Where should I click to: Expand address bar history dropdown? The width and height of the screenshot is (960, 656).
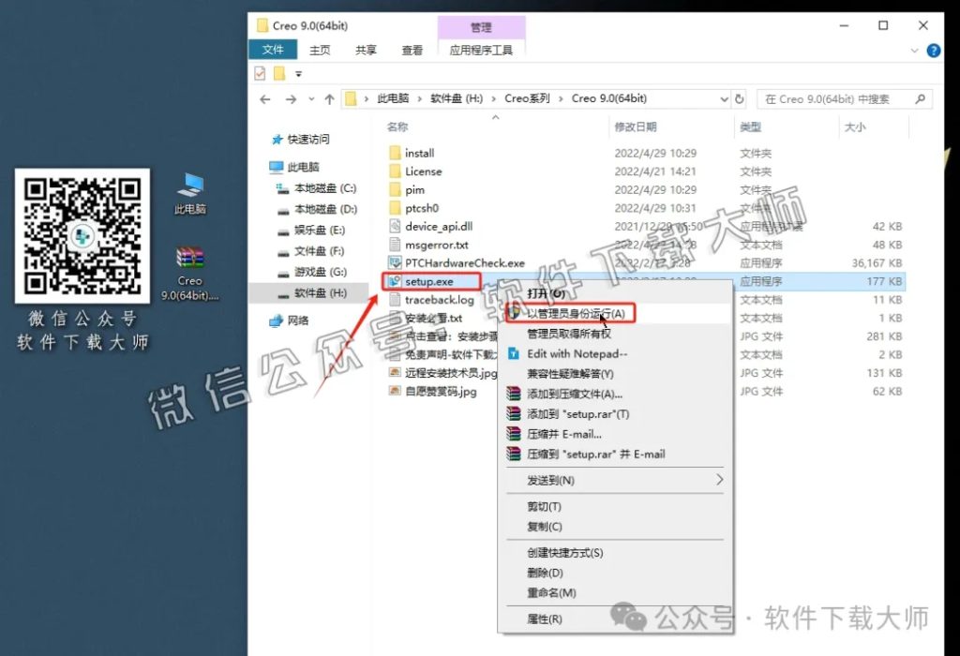coord(725,99)
